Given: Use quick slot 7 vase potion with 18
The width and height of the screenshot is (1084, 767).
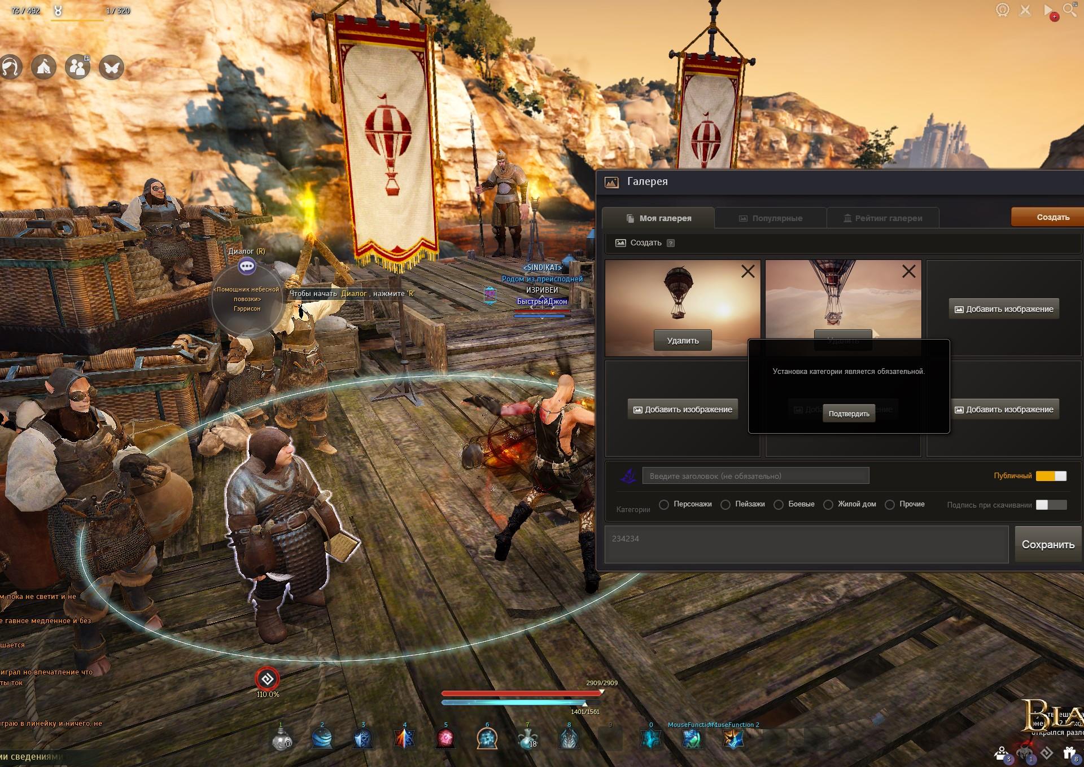Looking at the screenshot, I should tap(528, 738).
